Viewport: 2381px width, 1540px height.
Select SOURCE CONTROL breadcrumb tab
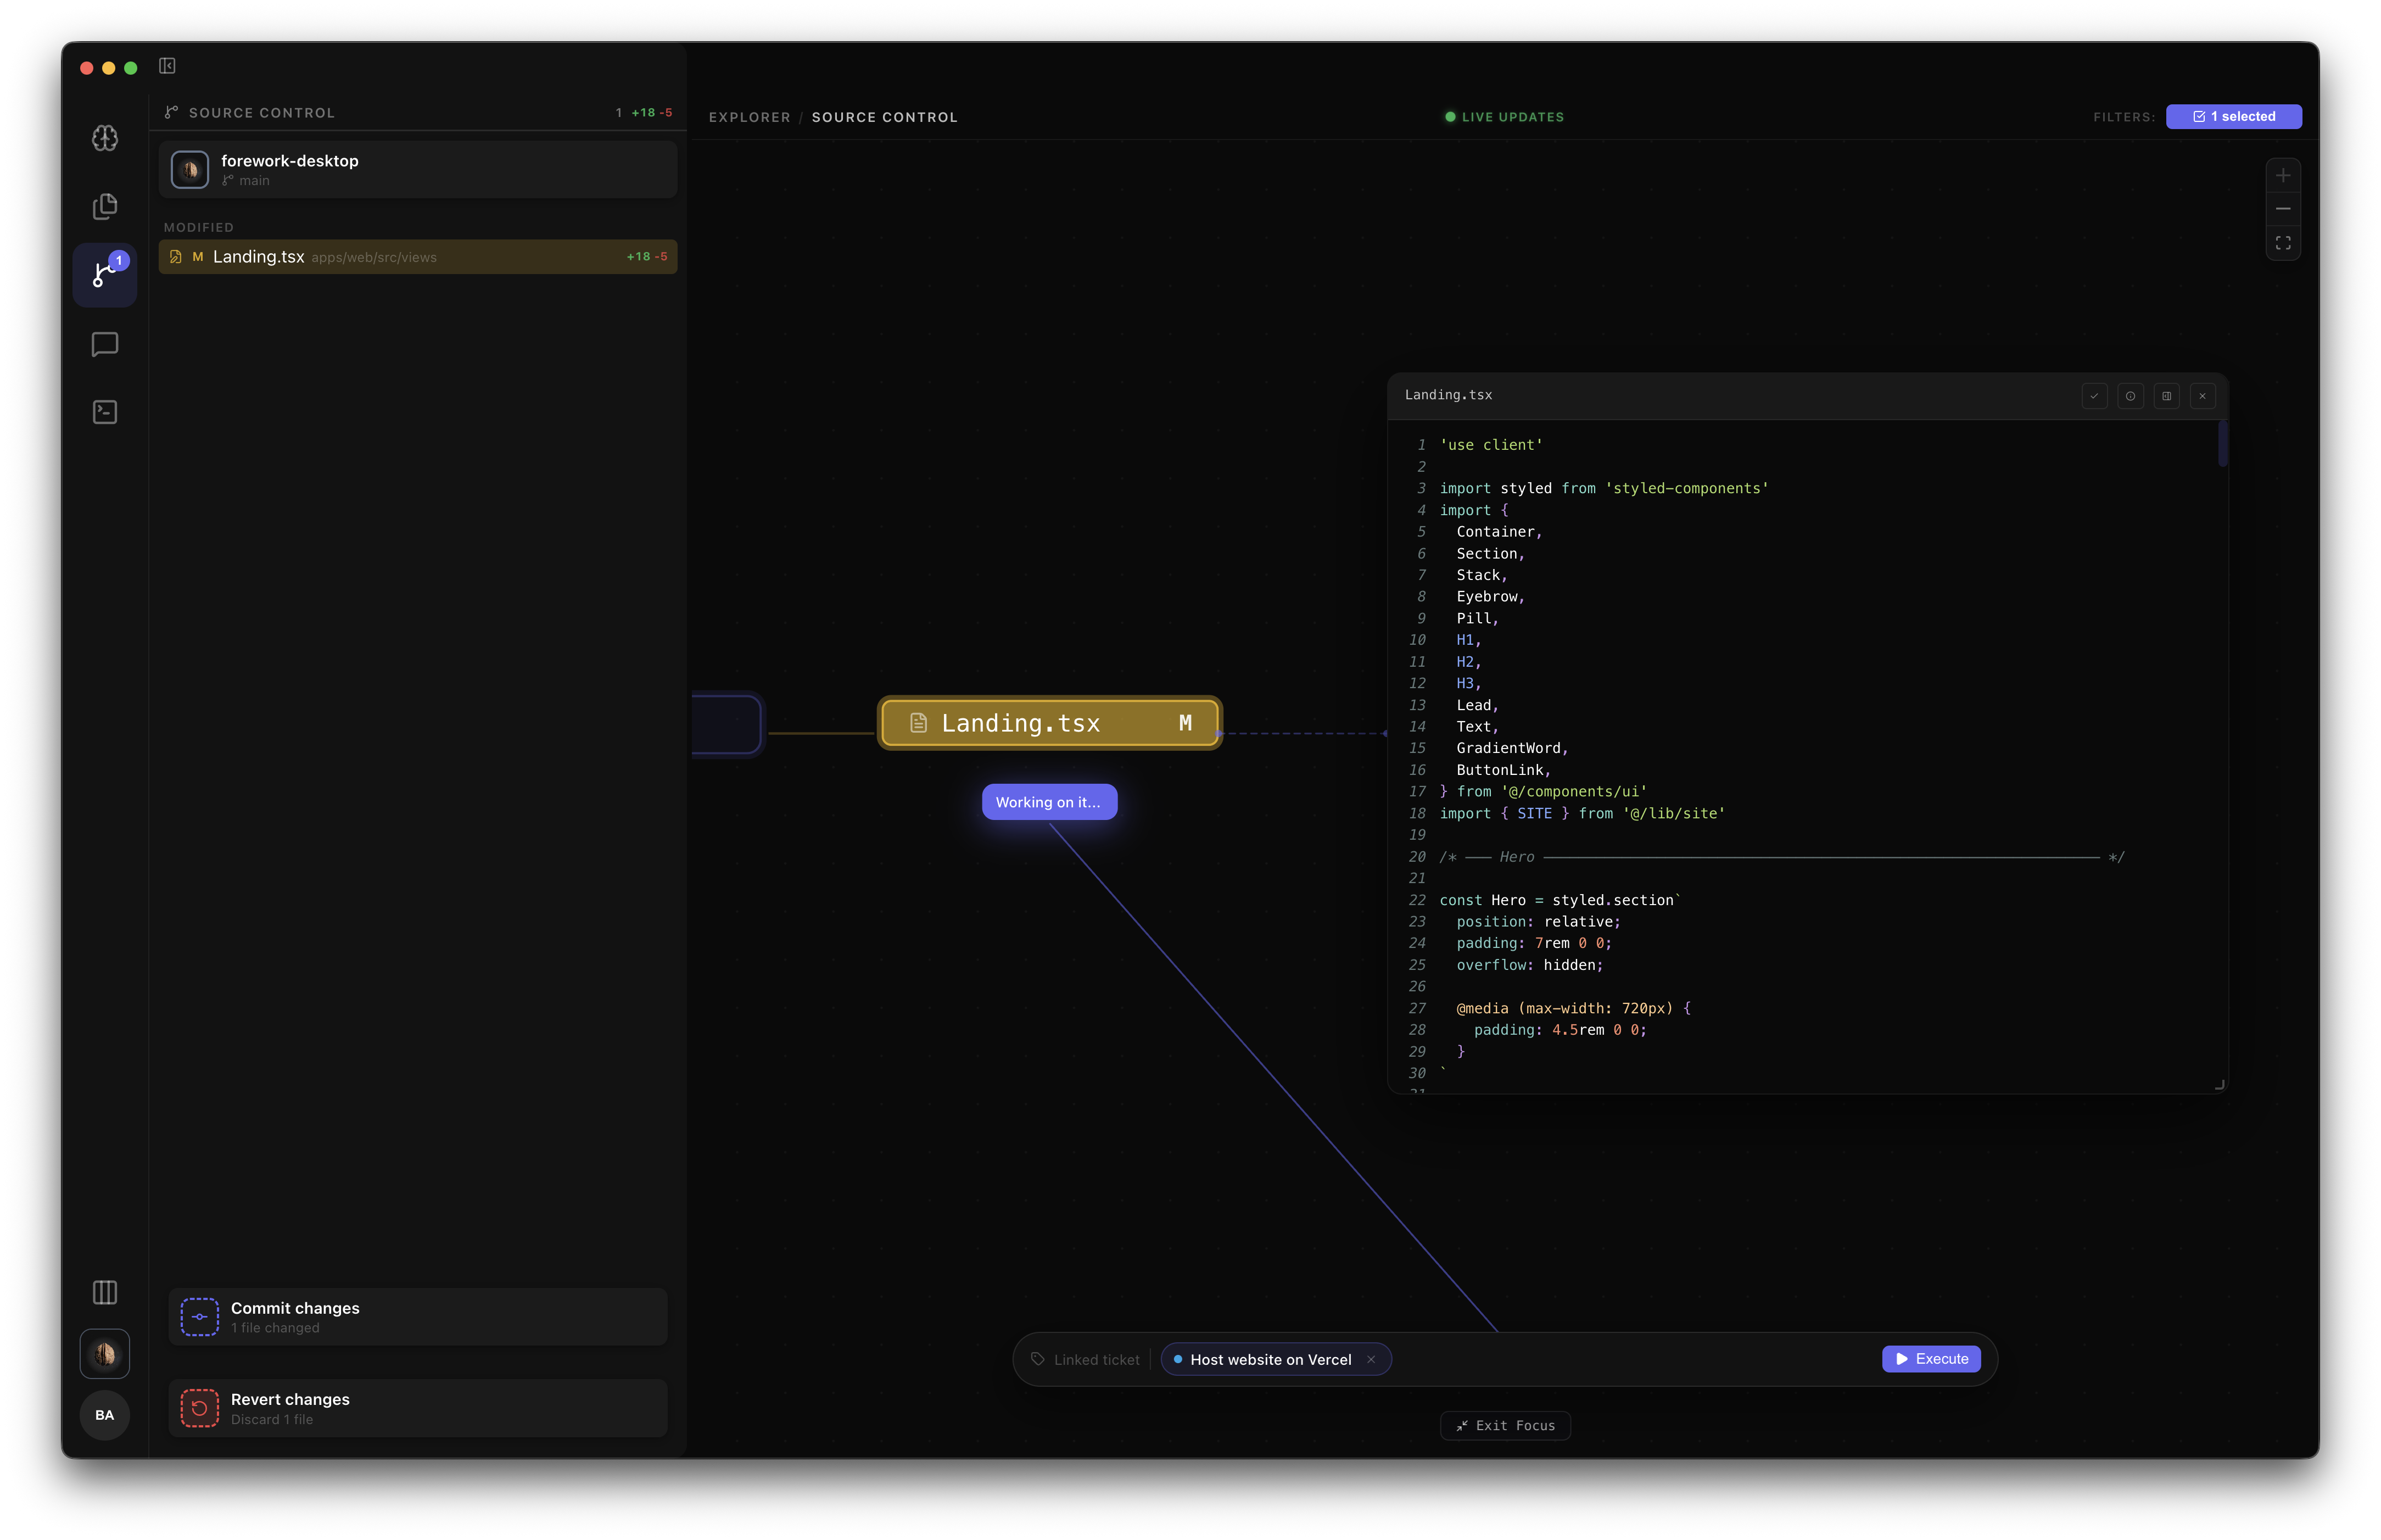click(x=885, y=117)
